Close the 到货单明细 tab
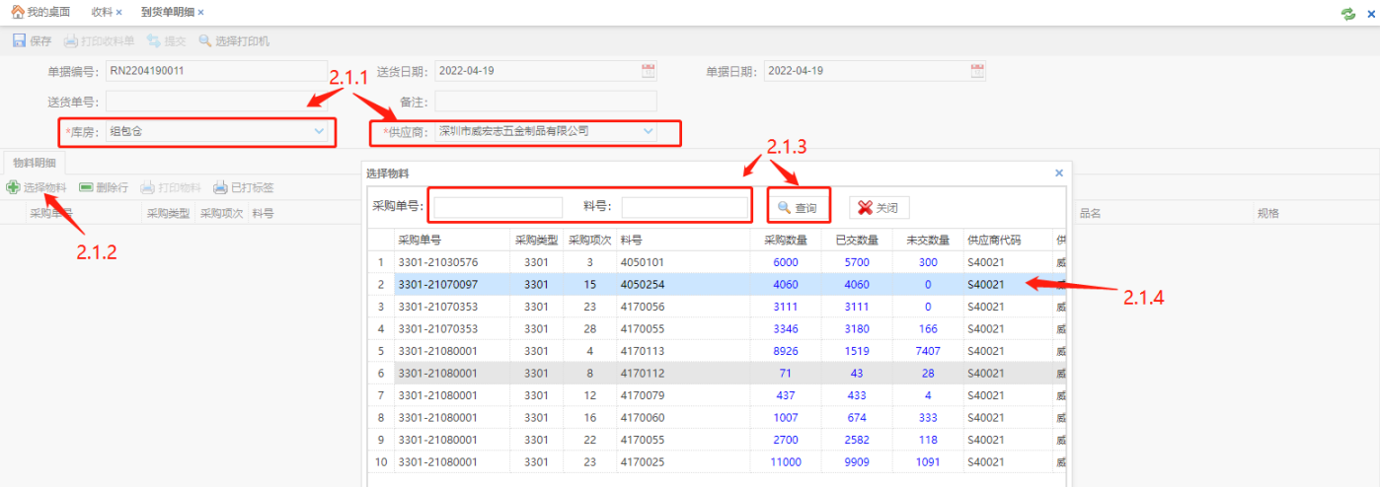 201,12
